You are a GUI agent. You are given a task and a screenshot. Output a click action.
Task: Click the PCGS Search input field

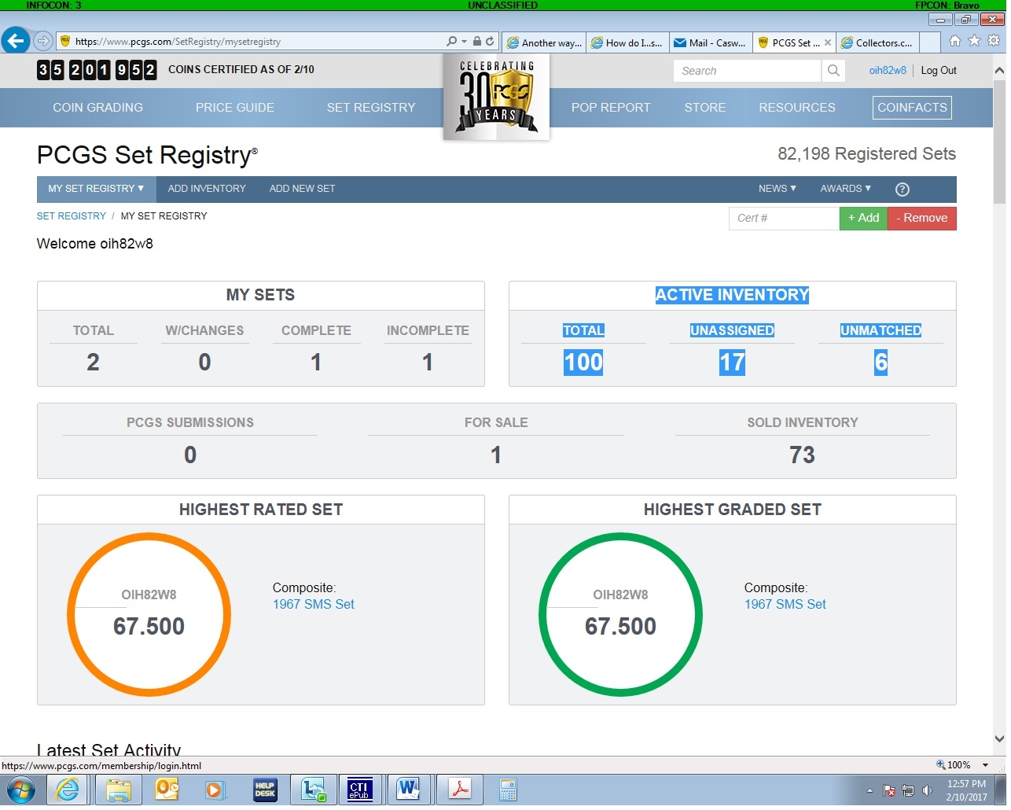coord(748,71)
